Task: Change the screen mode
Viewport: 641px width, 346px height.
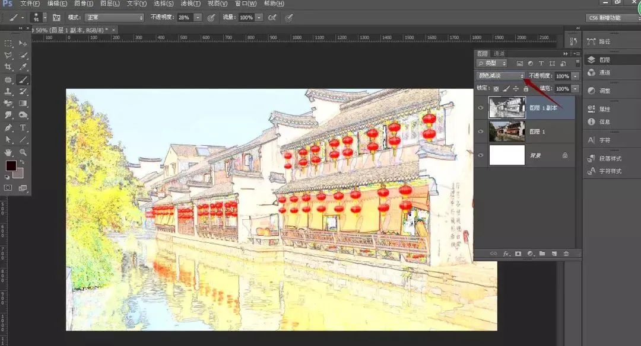Action: click(23, 188)
